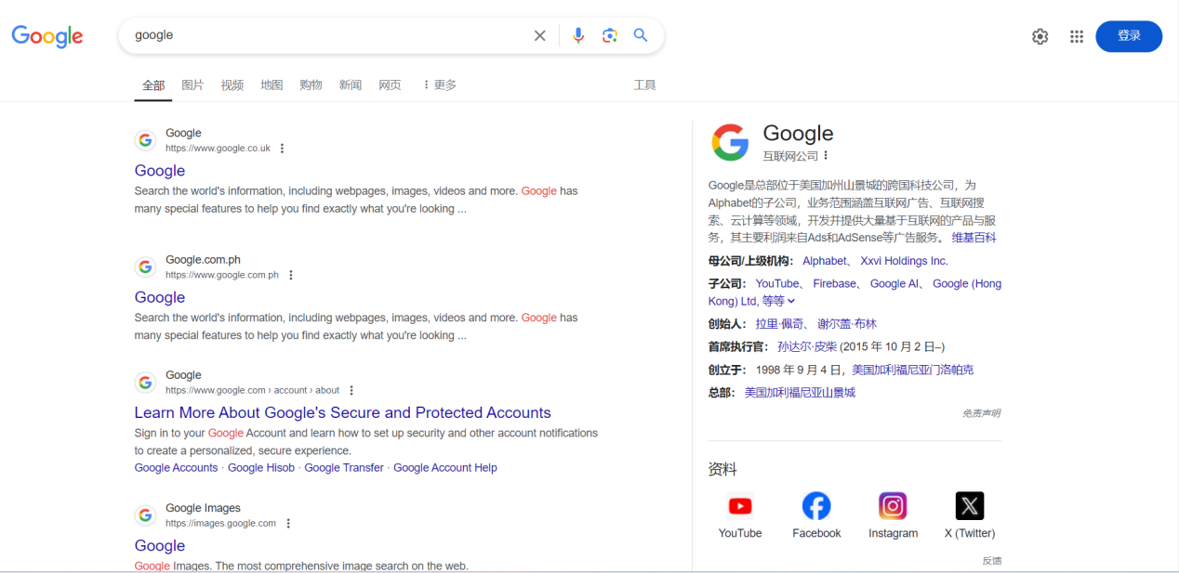Click the favicon of the Google Images result

click(x=145, y=515)
